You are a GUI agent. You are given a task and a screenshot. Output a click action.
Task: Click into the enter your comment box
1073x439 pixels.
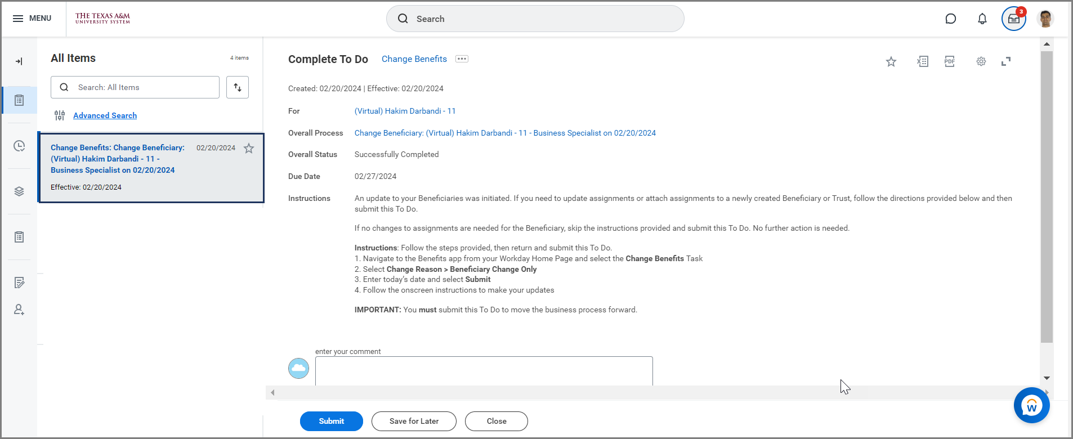[484, 370]
